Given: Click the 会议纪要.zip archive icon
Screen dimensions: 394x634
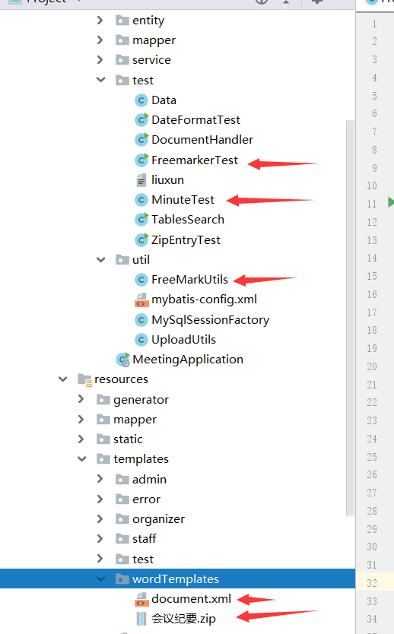Looking at the screenshot, I should (141, 619).
